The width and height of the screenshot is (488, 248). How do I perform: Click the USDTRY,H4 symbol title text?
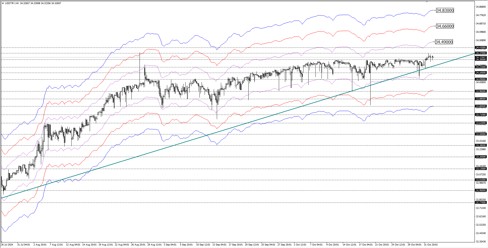tap(12, 3)
